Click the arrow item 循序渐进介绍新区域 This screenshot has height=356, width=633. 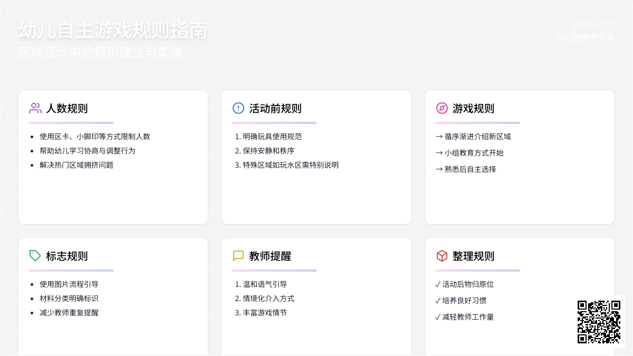coord(477,137)
